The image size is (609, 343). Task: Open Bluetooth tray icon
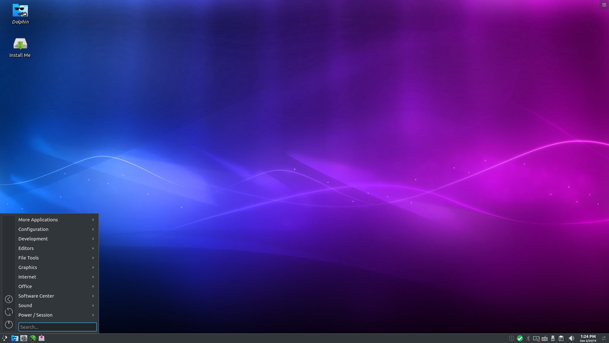pos(528,338)
